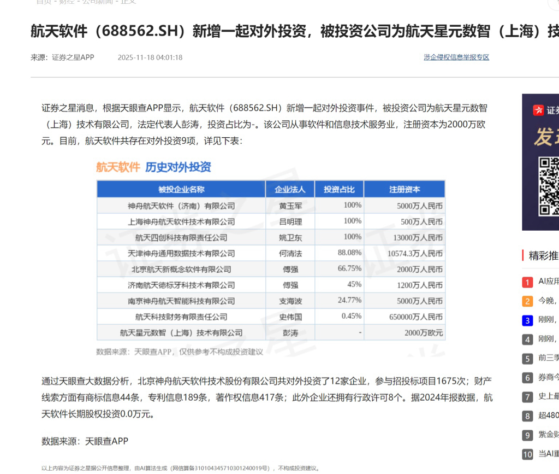Open recommended item number 1 AI应用
This screenshot has width=559, height=474.
click(548, 281)
